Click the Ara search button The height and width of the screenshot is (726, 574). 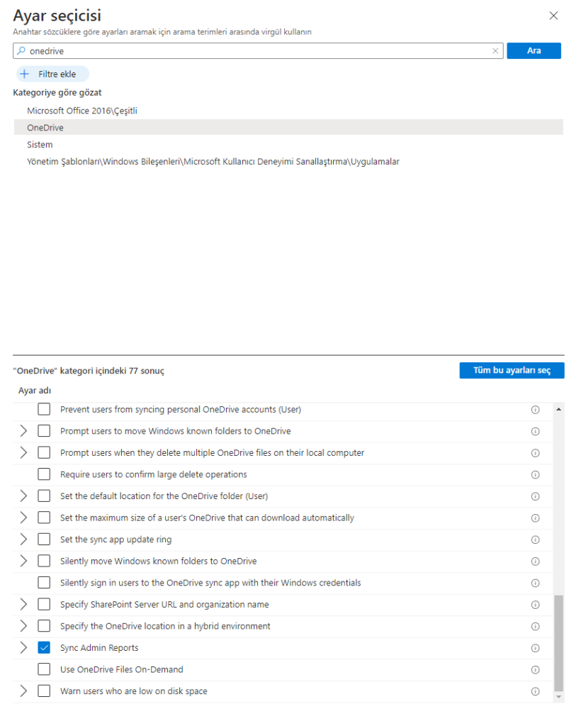534,51
